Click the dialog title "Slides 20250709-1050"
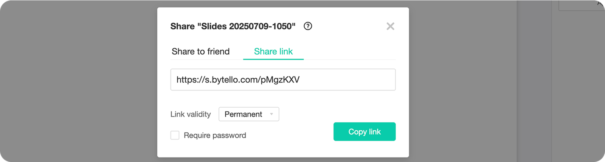This screenshot has height=162, width=605. click(x=233, y=26)
